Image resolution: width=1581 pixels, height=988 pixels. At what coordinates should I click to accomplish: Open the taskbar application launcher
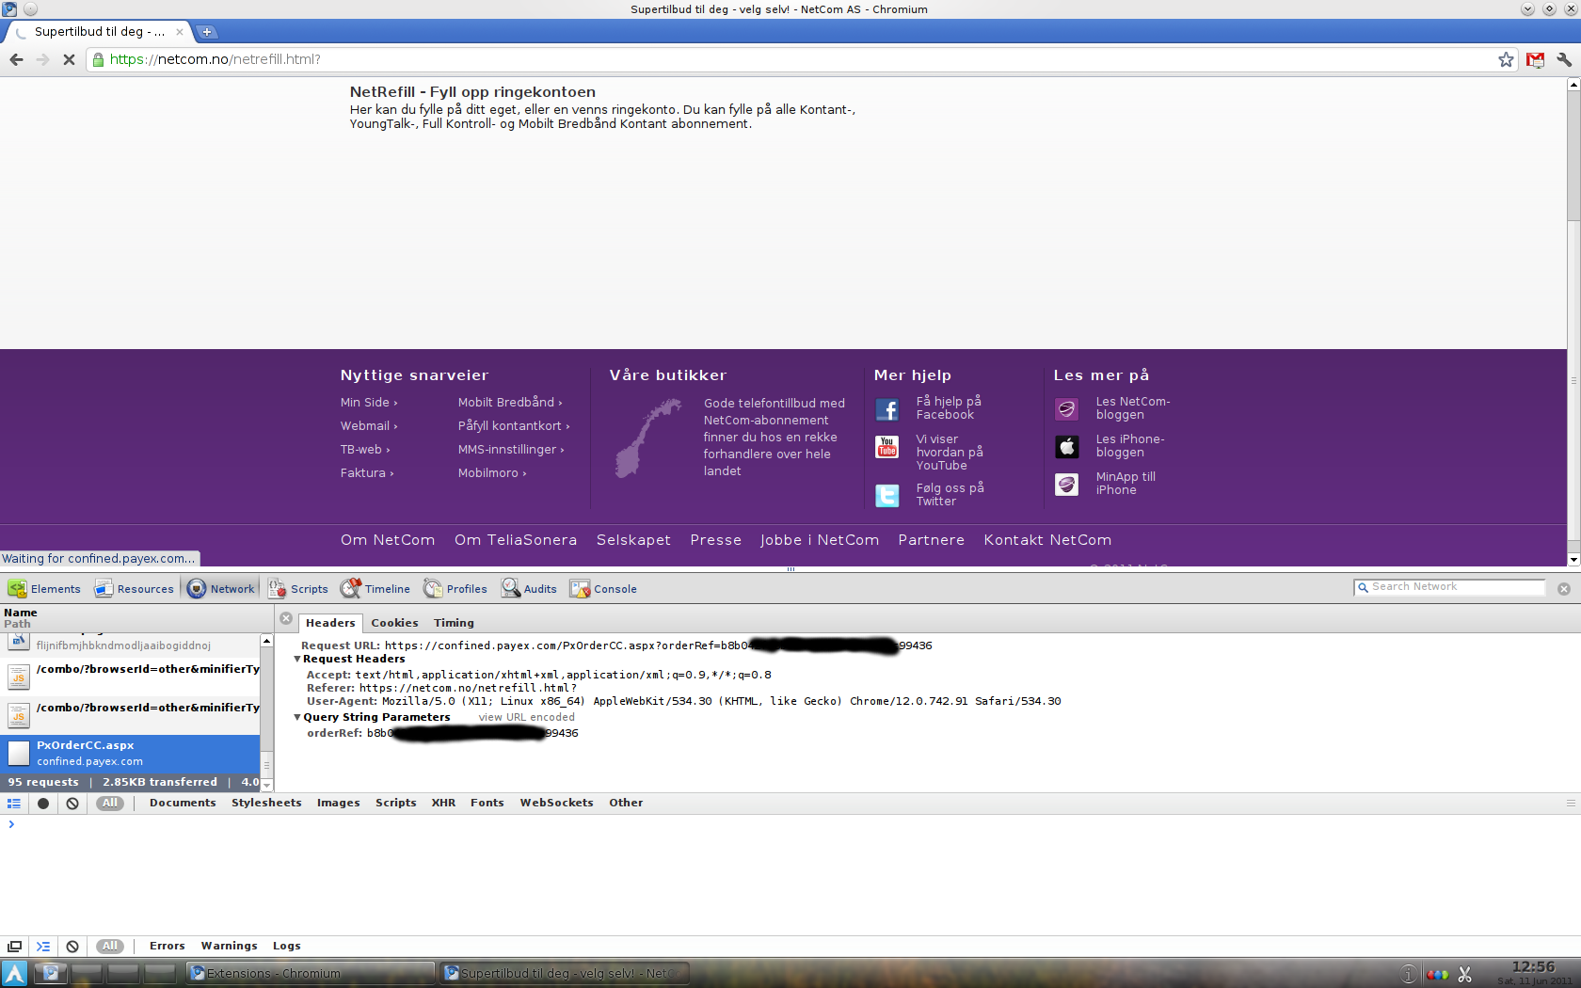pos(14,974)
